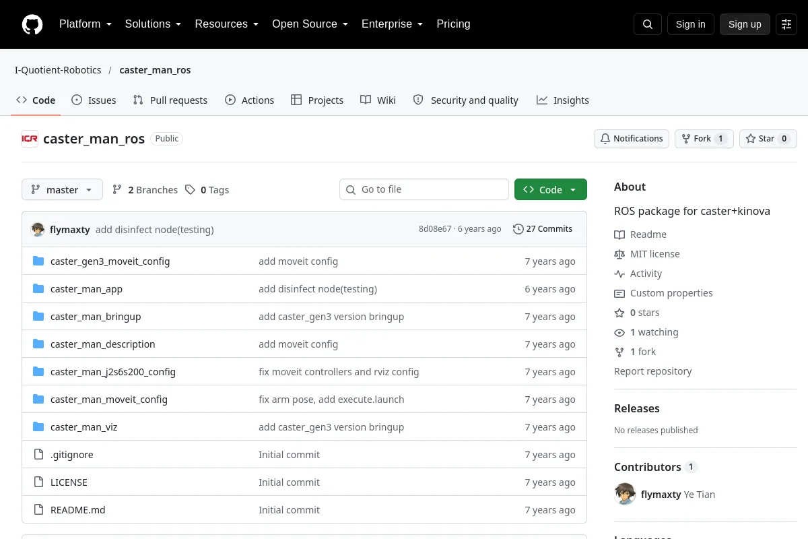Image resolution: width=808 pixels, height=539 pixels.
Task: Fork the caster_man_ros repository
Action: [704, 139]
